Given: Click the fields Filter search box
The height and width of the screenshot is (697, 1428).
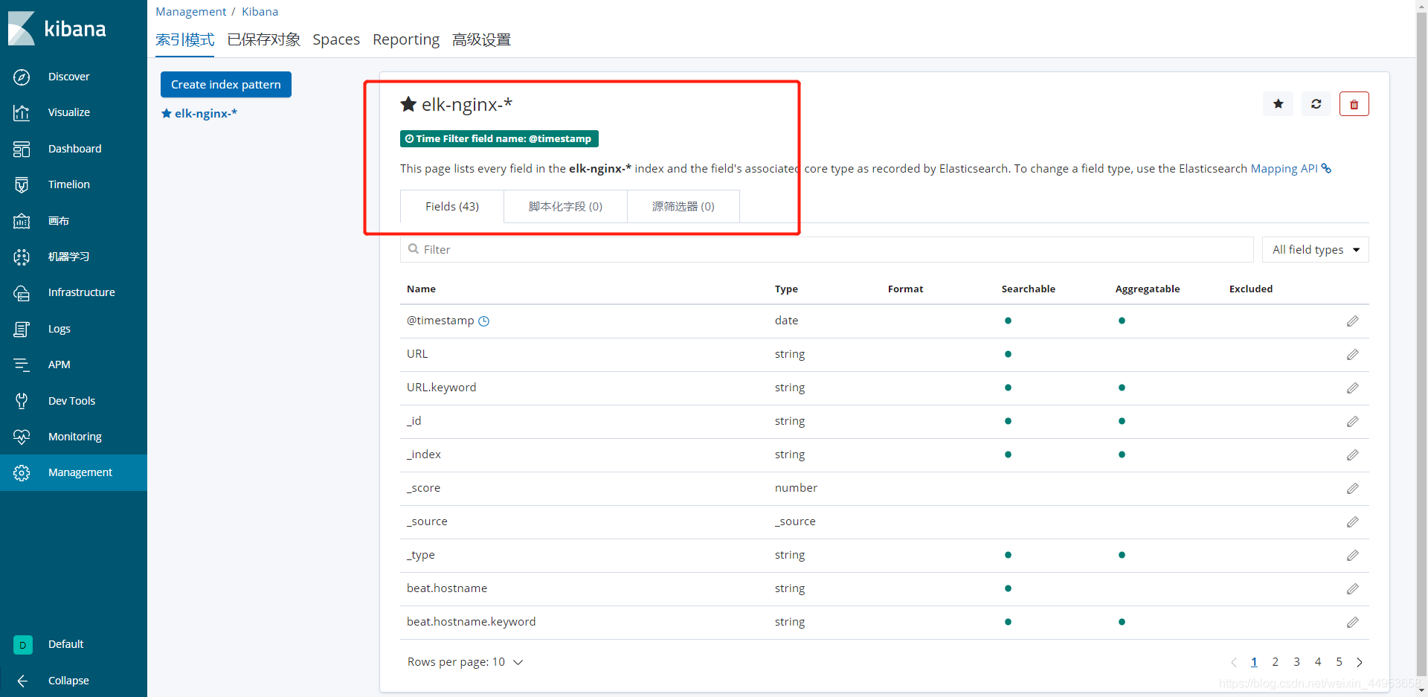Looking at the screenshot, I should [x=826, y=250].
